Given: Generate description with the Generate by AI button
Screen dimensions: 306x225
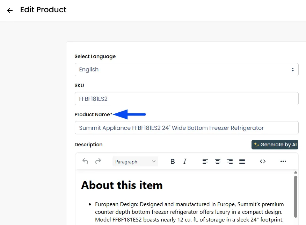Looking at the screenshot, I should click(x=275, y=145).
